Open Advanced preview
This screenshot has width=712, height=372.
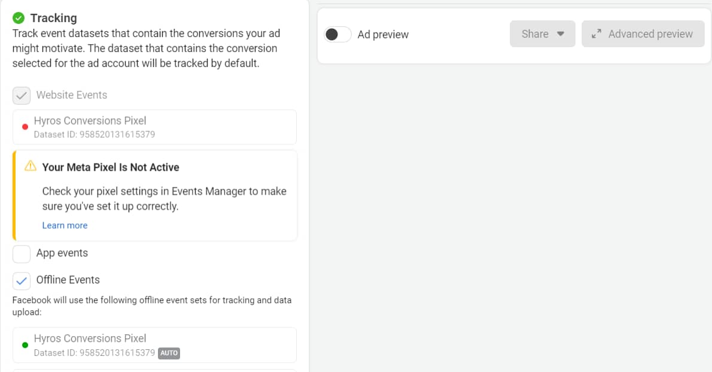(x=643, y=34)
